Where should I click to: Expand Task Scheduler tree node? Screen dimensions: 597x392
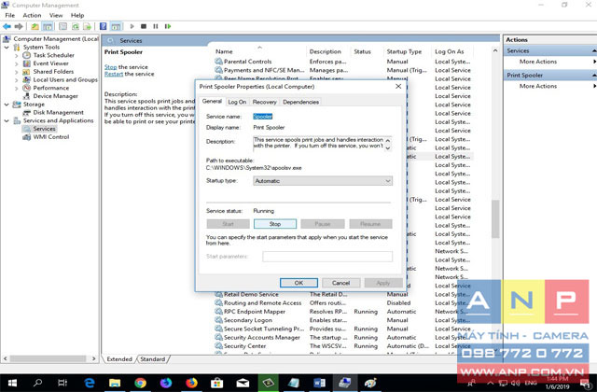tap(16, 56)
